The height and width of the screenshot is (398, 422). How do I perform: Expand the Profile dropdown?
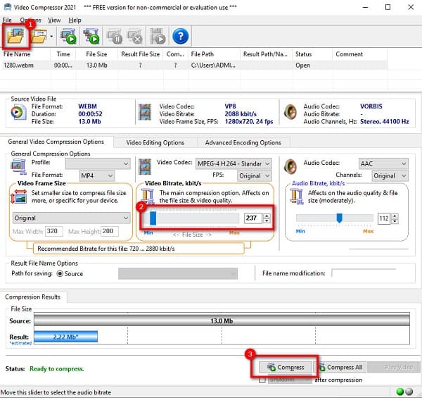98,163
